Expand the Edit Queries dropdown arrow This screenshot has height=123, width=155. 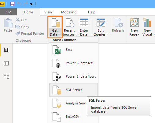tap(107, 34)
